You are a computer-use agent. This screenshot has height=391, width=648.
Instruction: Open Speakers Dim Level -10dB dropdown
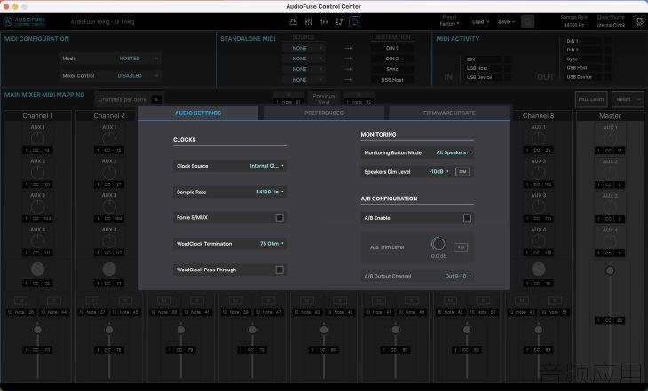click(439, 172)
